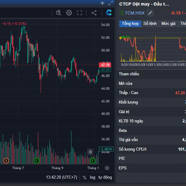The height and width of the screenshot is (186, 186).
Task: Click the 47.70 current price label
Action: click(104, 65)
